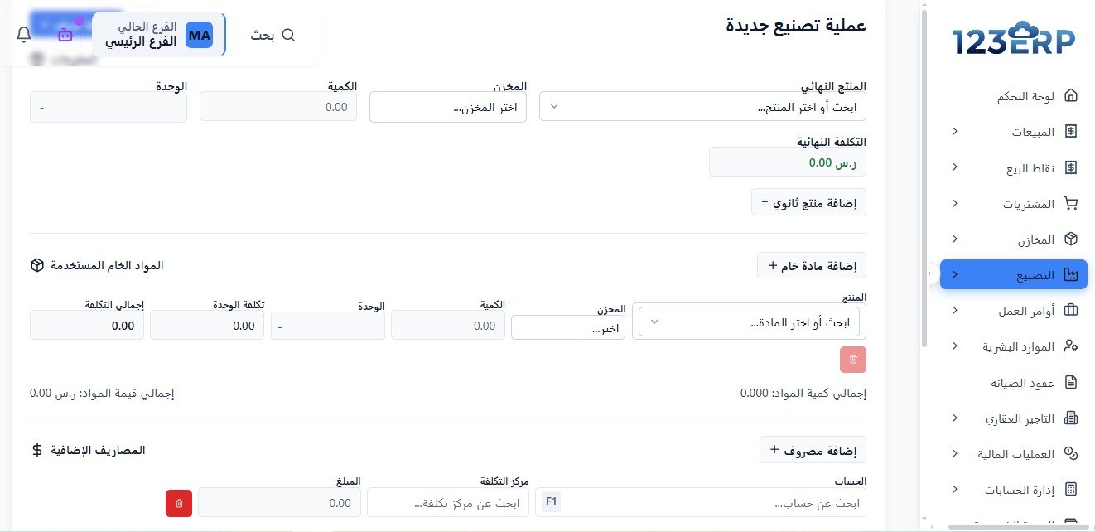This screenshot has width=1095, height=532.
Task: Click the إضافة مادة خام button
Action: click(x=811, y=265)
